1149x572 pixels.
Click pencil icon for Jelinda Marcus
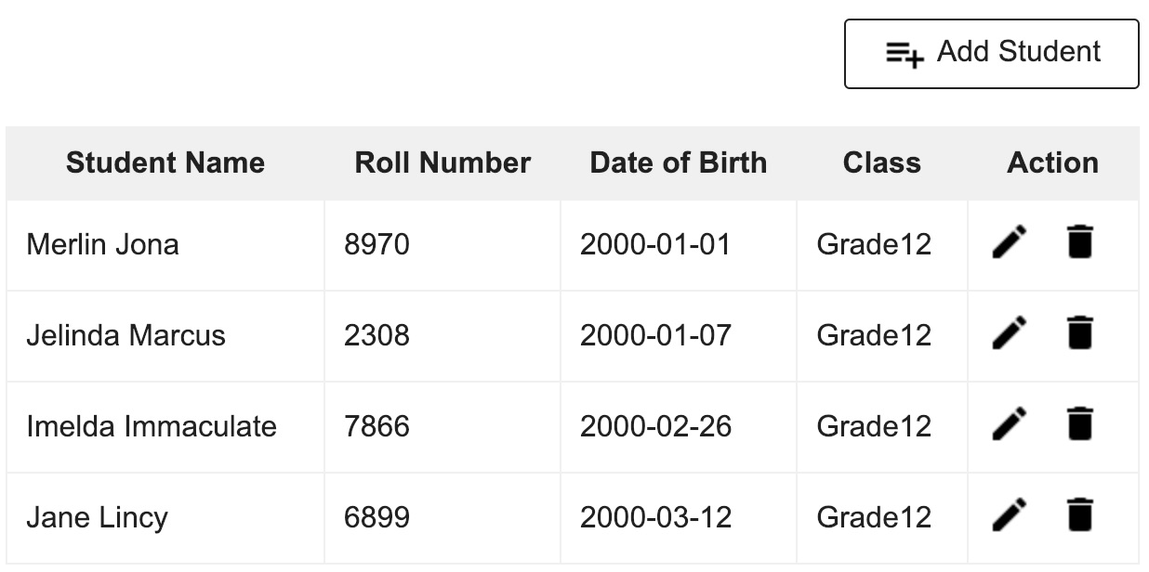(1009, 333)
